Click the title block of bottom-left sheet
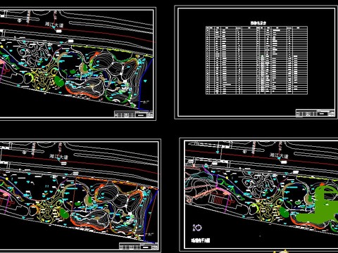 tap(139, 247)
